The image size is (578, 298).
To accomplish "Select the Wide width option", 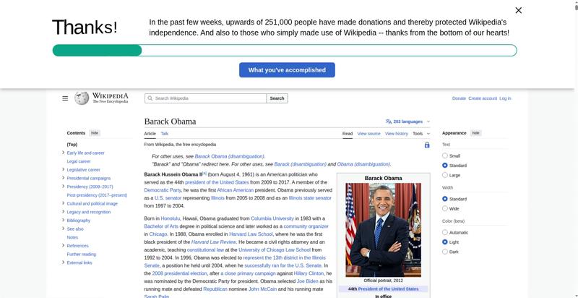I will pos(445,208).
